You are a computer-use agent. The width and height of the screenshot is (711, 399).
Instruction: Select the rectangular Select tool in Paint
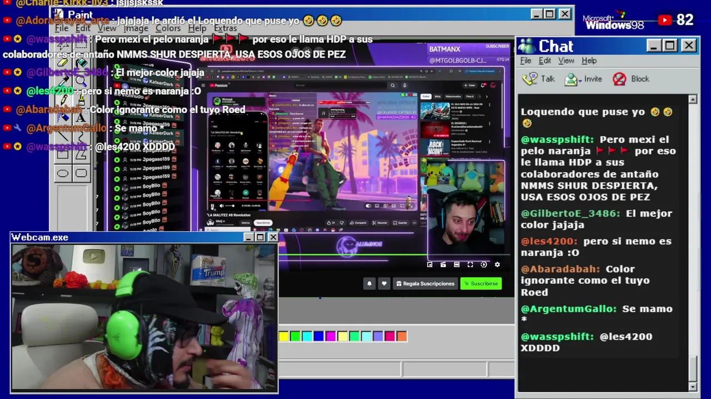[x=81, y=45]
